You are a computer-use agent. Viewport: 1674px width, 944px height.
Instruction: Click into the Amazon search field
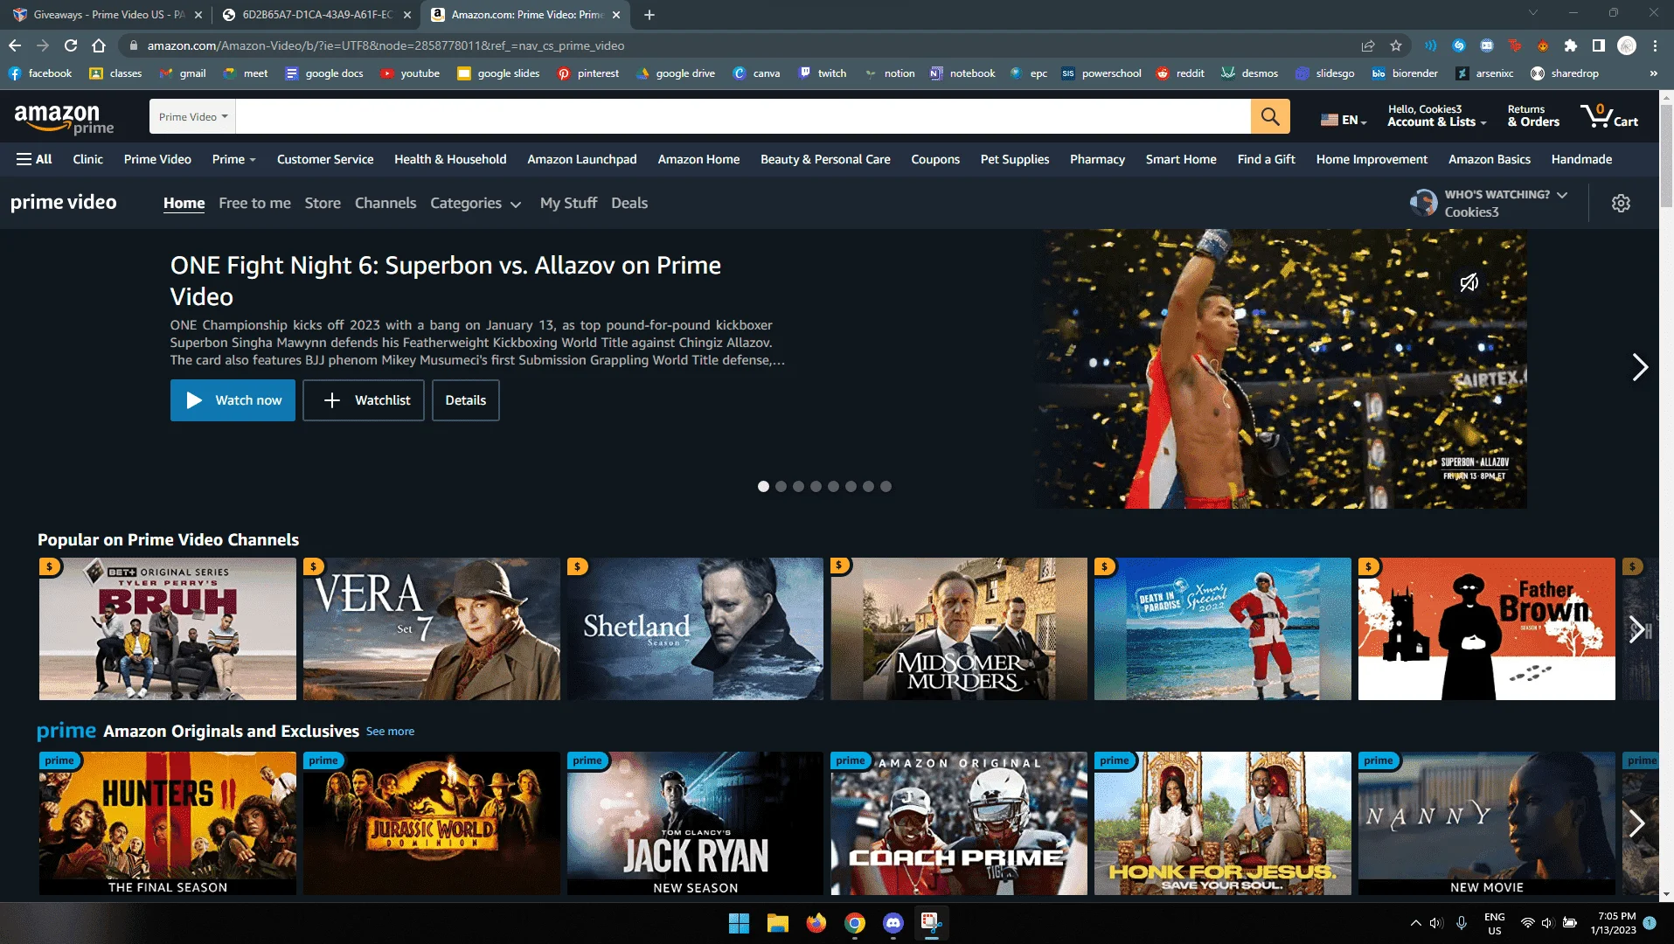coord(743,116)
